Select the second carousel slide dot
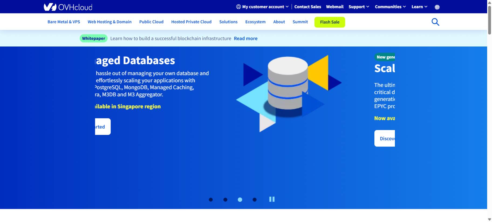492x222 pixels. (225, 200)
